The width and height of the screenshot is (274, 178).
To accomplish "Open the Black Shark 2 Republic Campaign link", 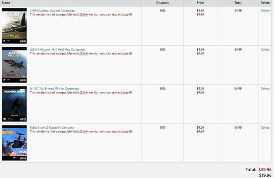I will (x=52, y=128).
